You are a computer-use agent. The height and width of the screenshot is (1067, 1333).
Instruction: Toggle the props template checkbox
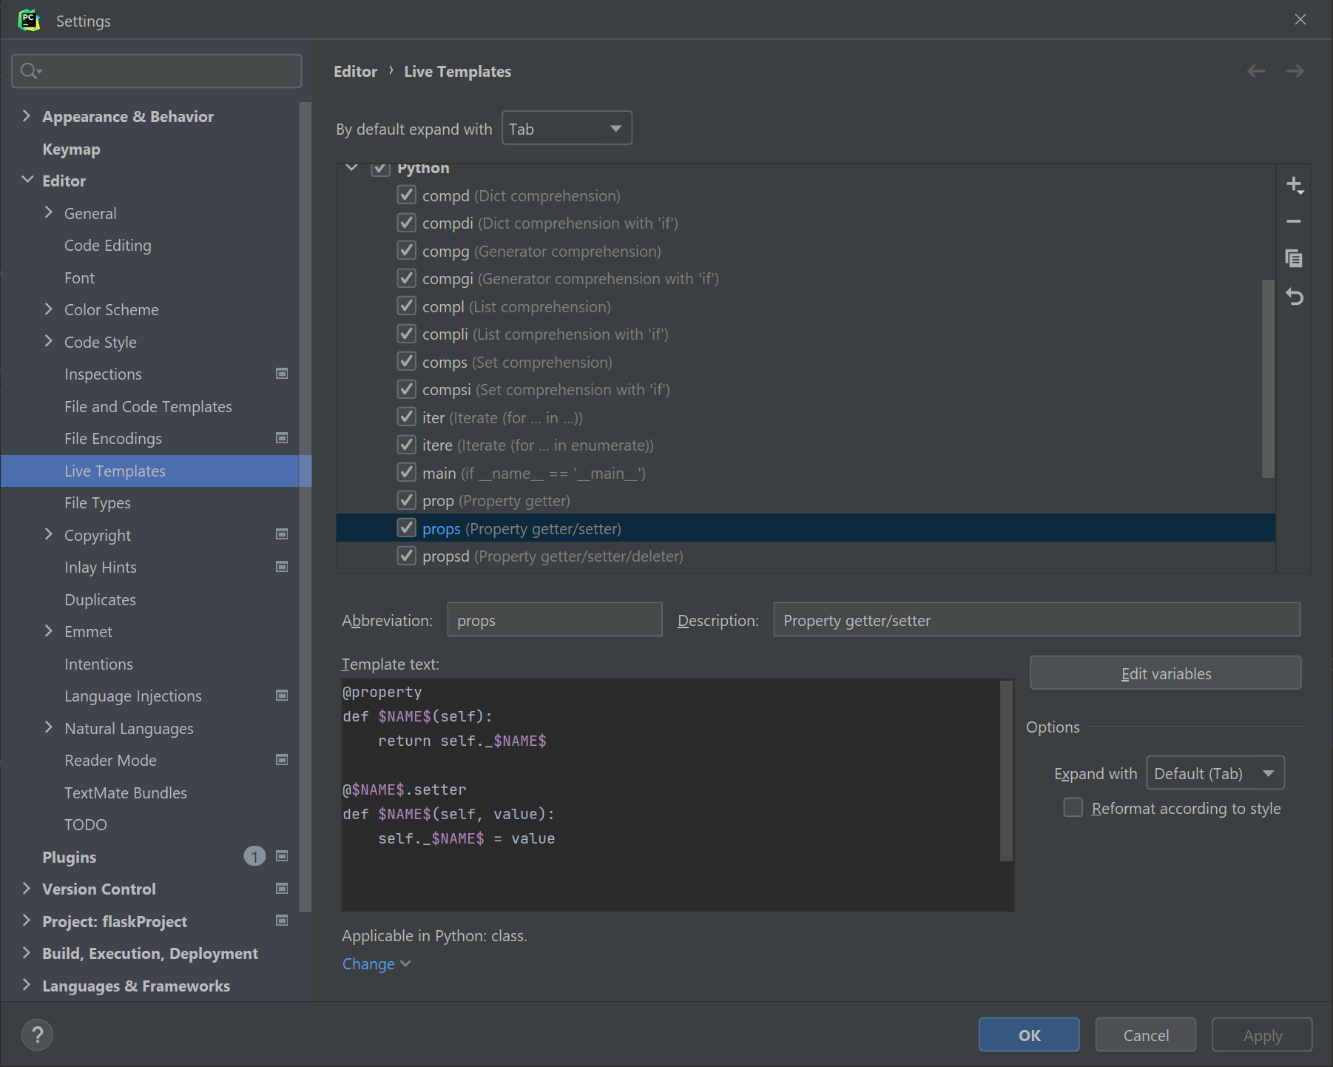point(406,528)
